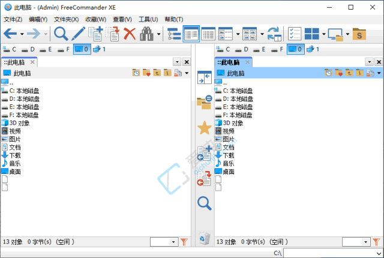Image resolution: width=384 pixels, height=258 pixels.
Task: Open the 收藏(W) menu
Action: coord(96,19)
